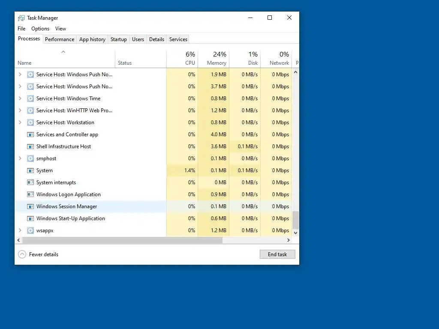This screenshot has height=329, width=439.
Task: Select Service Host: Windows Time process name
Action: [x=68, y=99]
